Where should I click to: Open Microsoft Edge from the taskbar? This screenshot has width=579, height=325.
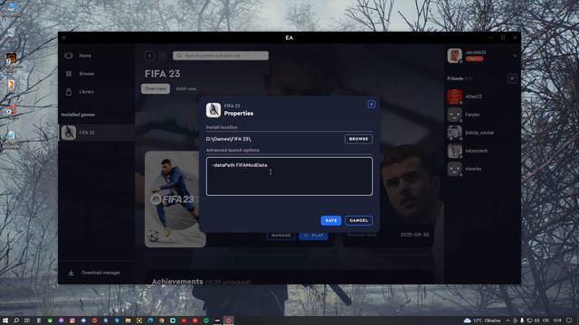(150, 320)
